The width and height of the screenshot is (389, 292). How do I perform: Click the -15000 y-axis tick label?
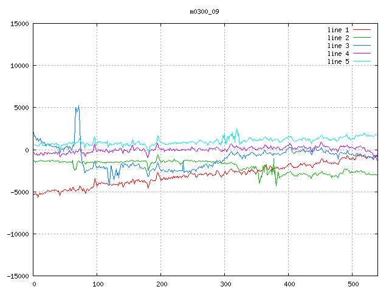point(18,276)
